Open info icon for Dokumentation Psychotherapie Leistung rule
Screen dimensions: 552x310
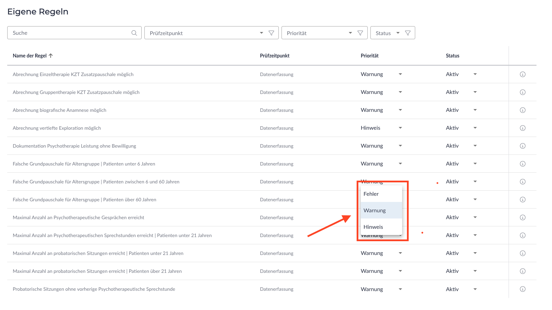point(522,146)
